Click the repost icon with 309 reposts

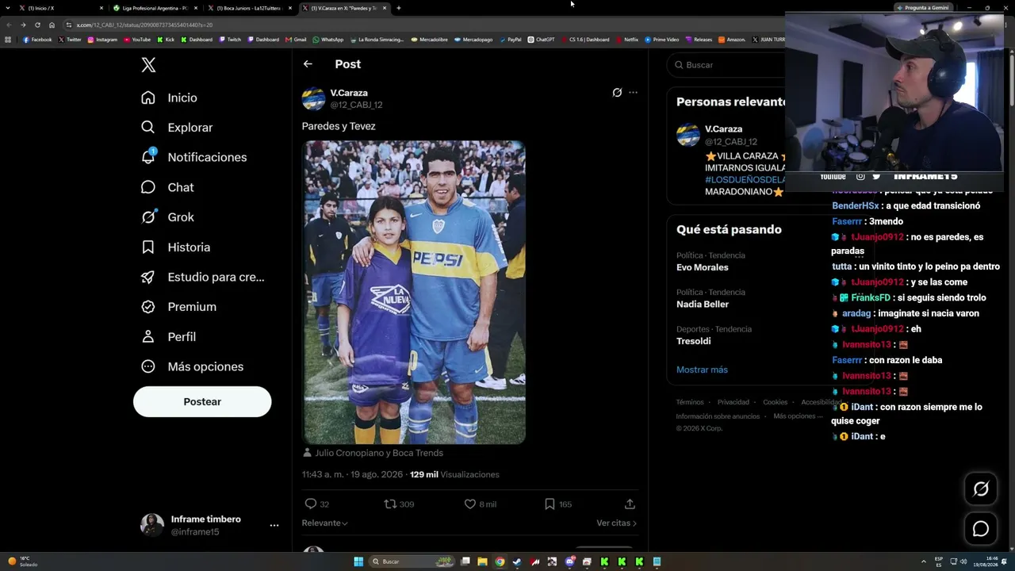390,504
